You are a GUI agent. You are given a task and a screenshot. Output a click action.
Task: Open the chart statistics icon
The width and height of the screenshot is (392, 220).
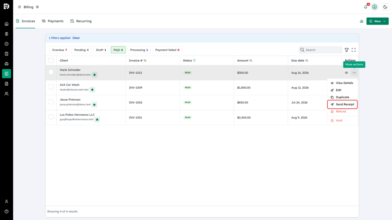pyautogui.click(x=361, y=21)
